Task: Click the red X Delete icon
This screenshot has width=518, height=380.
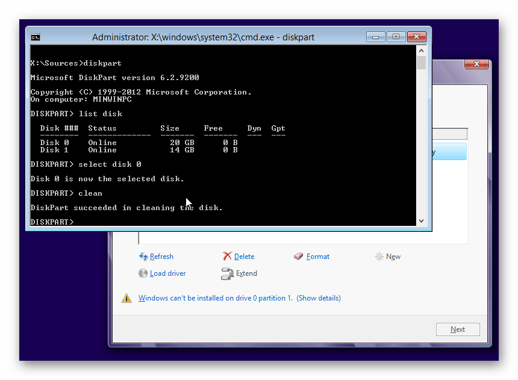Action: coord(227,257)
